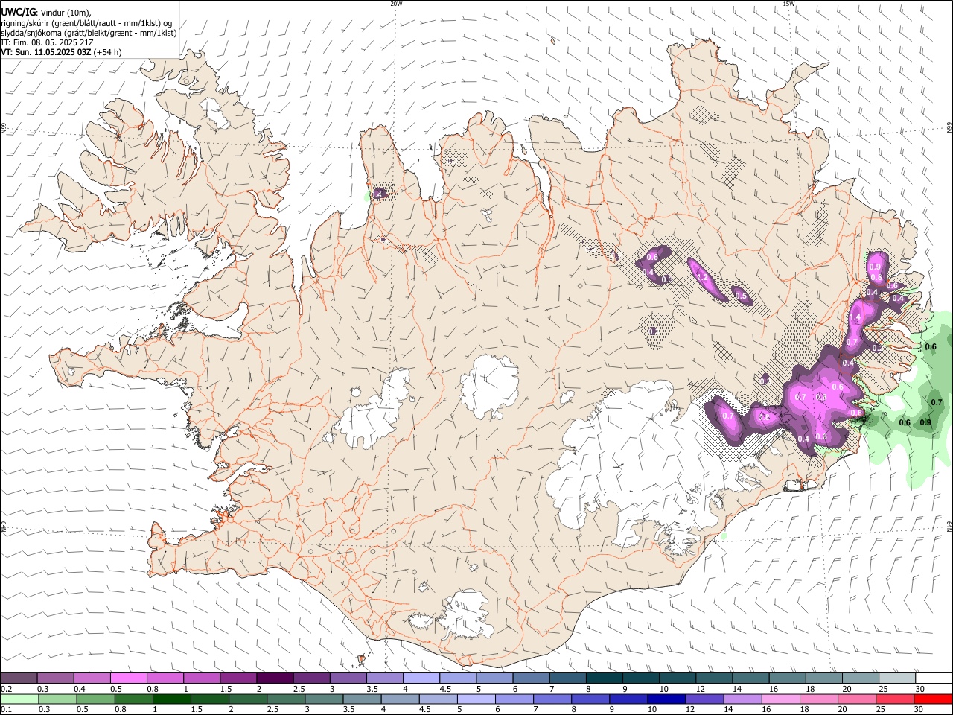Select the 3 swatch in lower legend row

[324, 699]
